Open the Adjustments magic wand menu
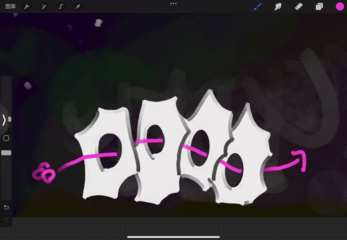Screen dimensions: 347x240 [x=43, y=6]
